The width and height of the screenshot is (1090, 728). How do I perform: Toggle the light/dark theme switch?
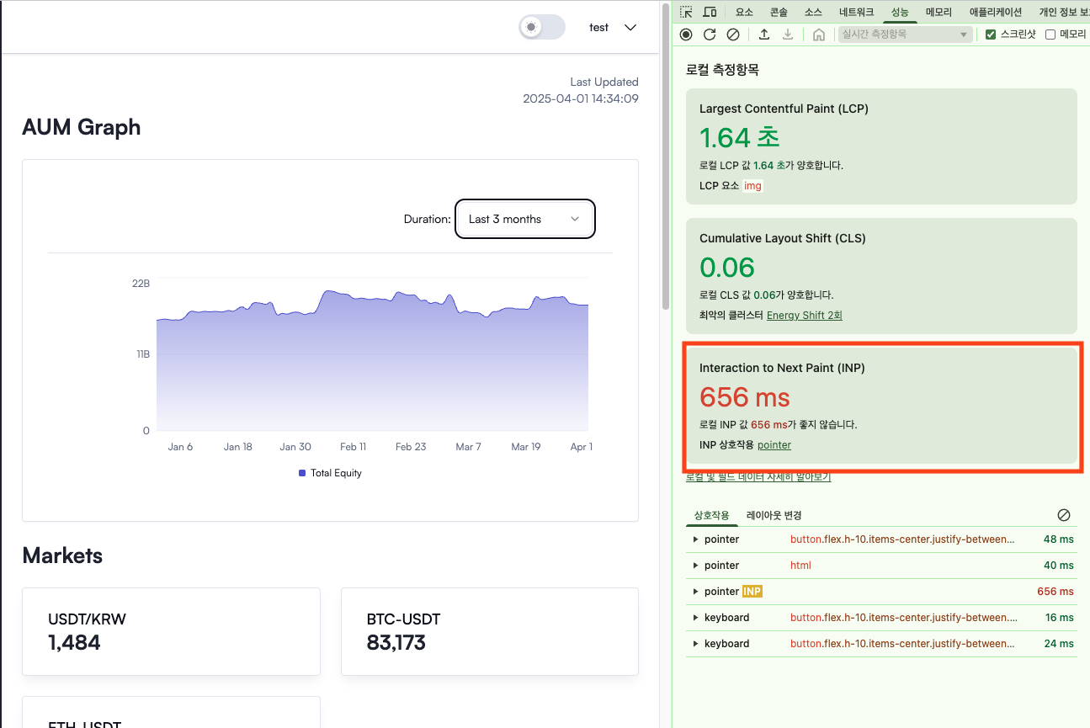pyautogui.click(x=542, y=27)
